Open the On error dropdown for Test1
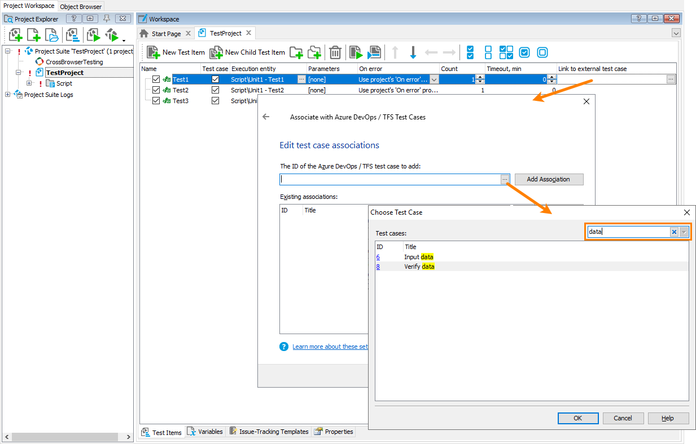The height and width of the screenshot is (444, 696). click(434, 79)
